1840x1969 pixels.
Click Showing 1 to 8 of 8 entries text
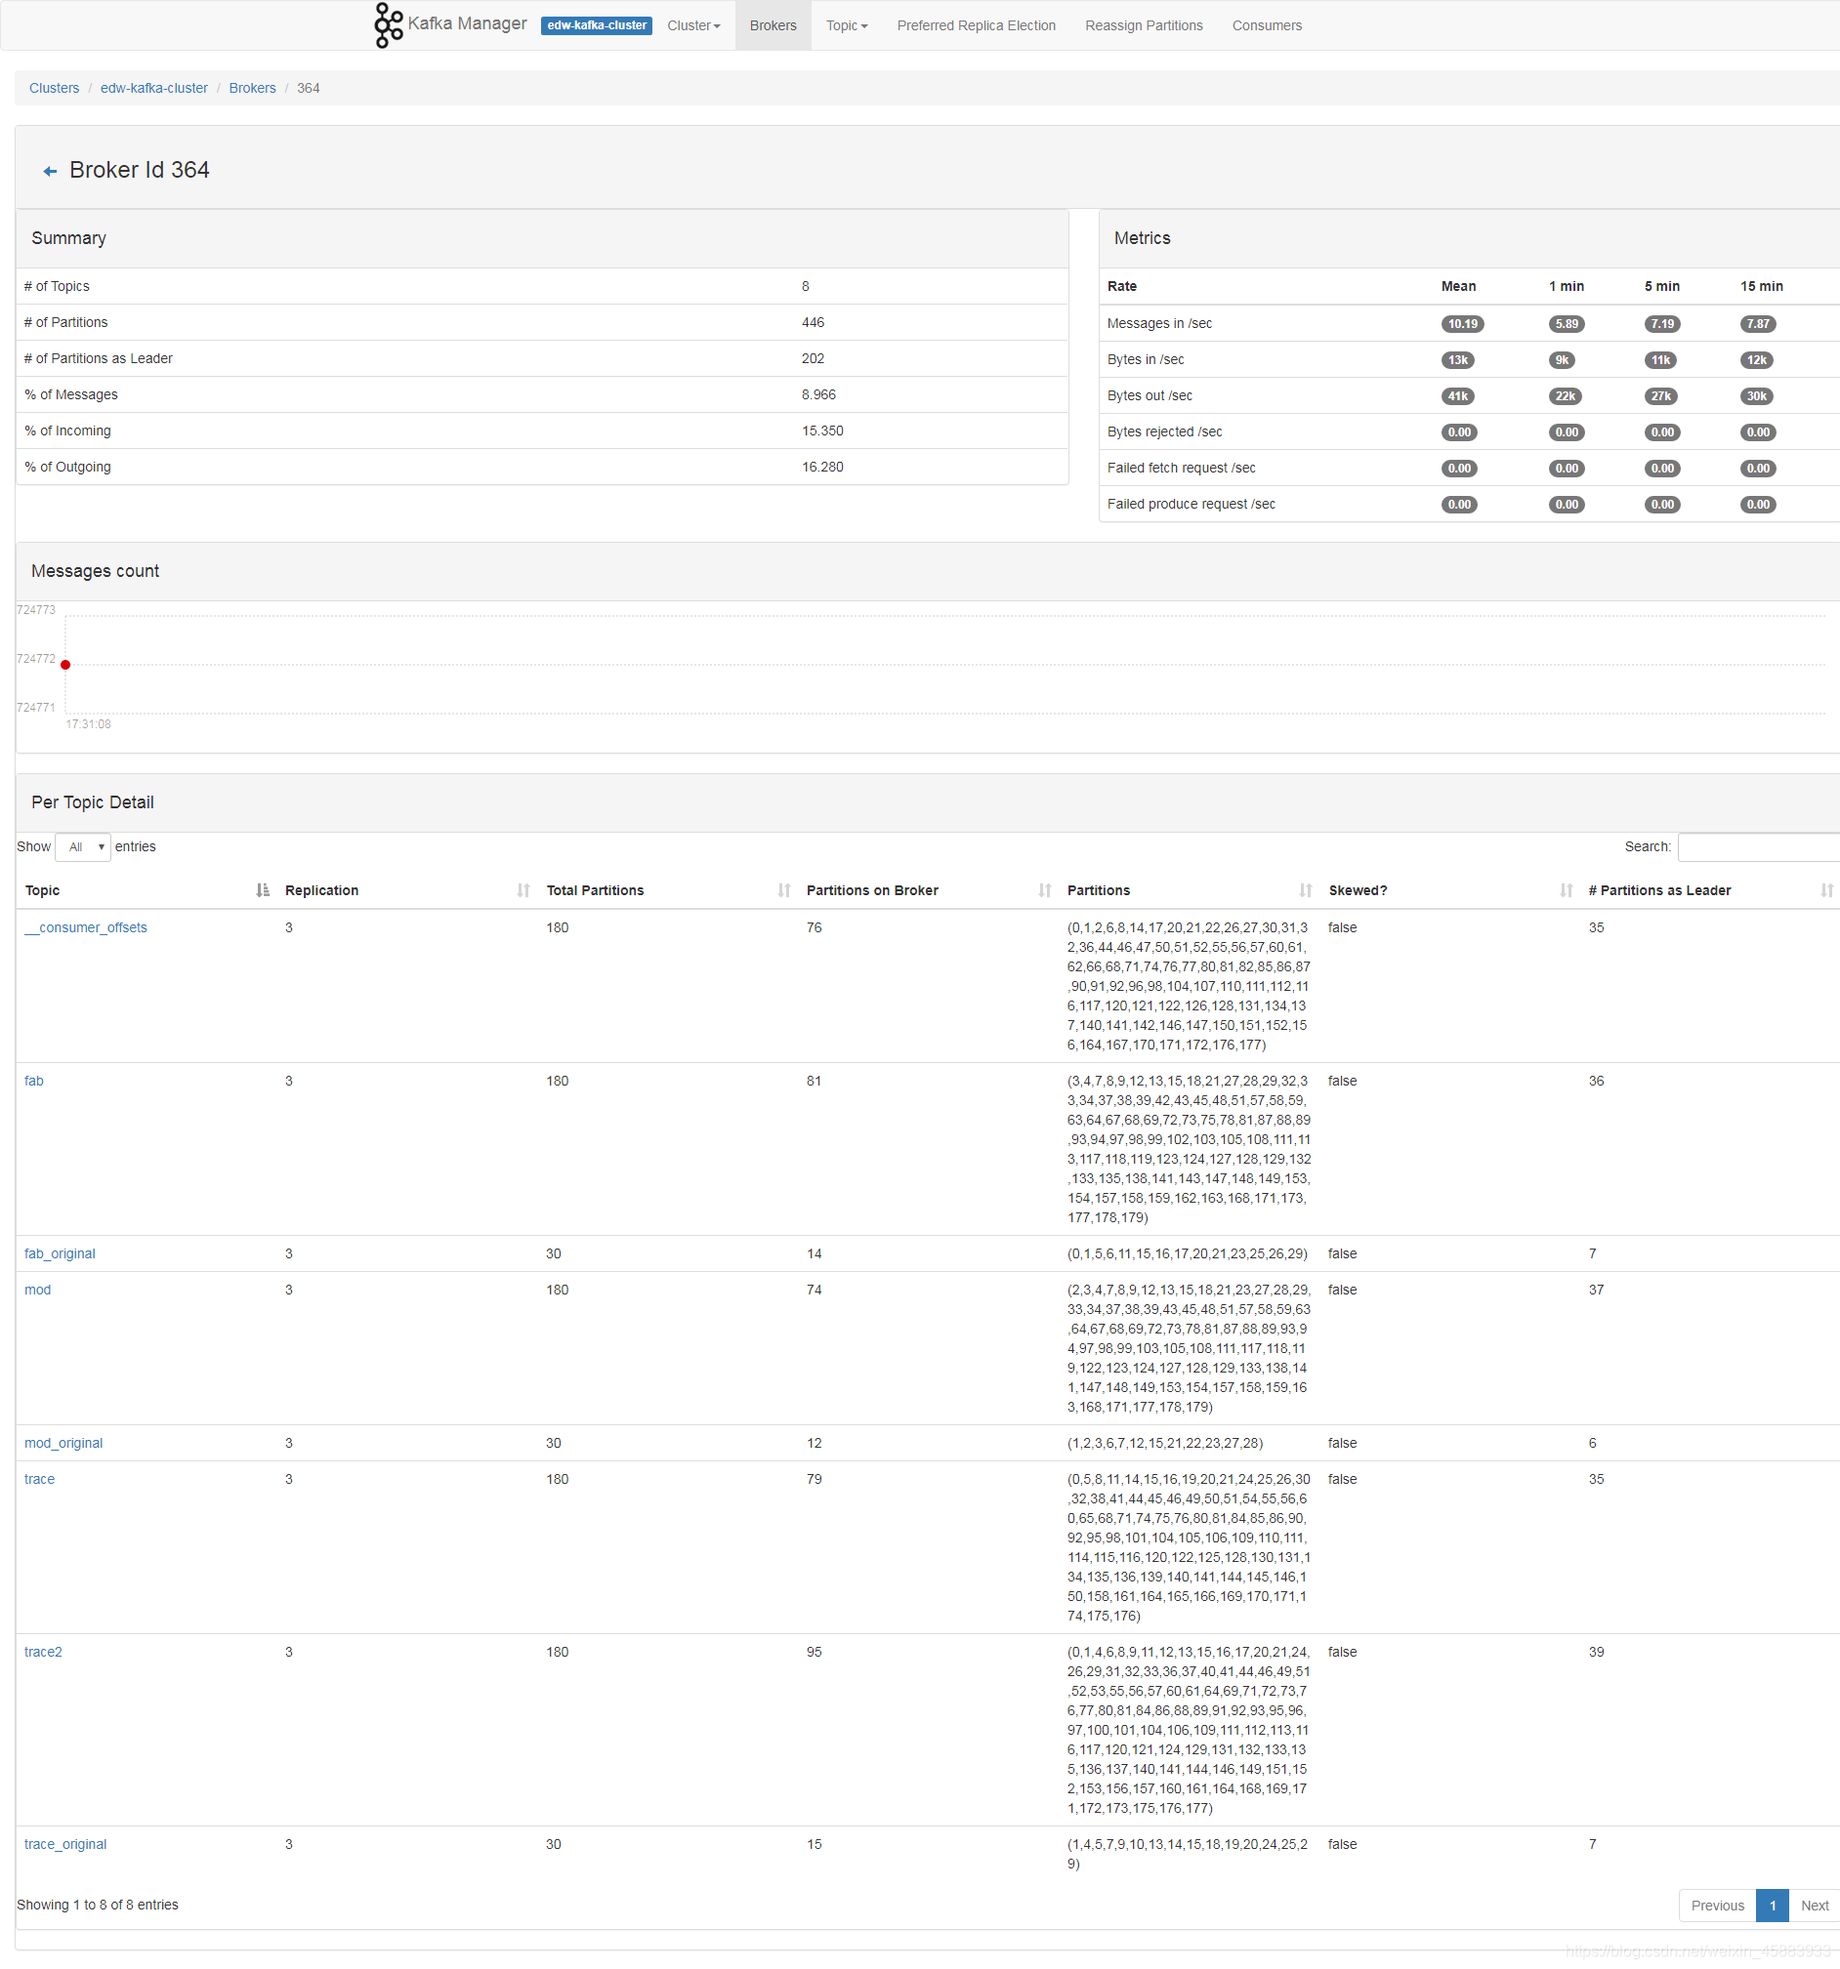(97, 1905)
